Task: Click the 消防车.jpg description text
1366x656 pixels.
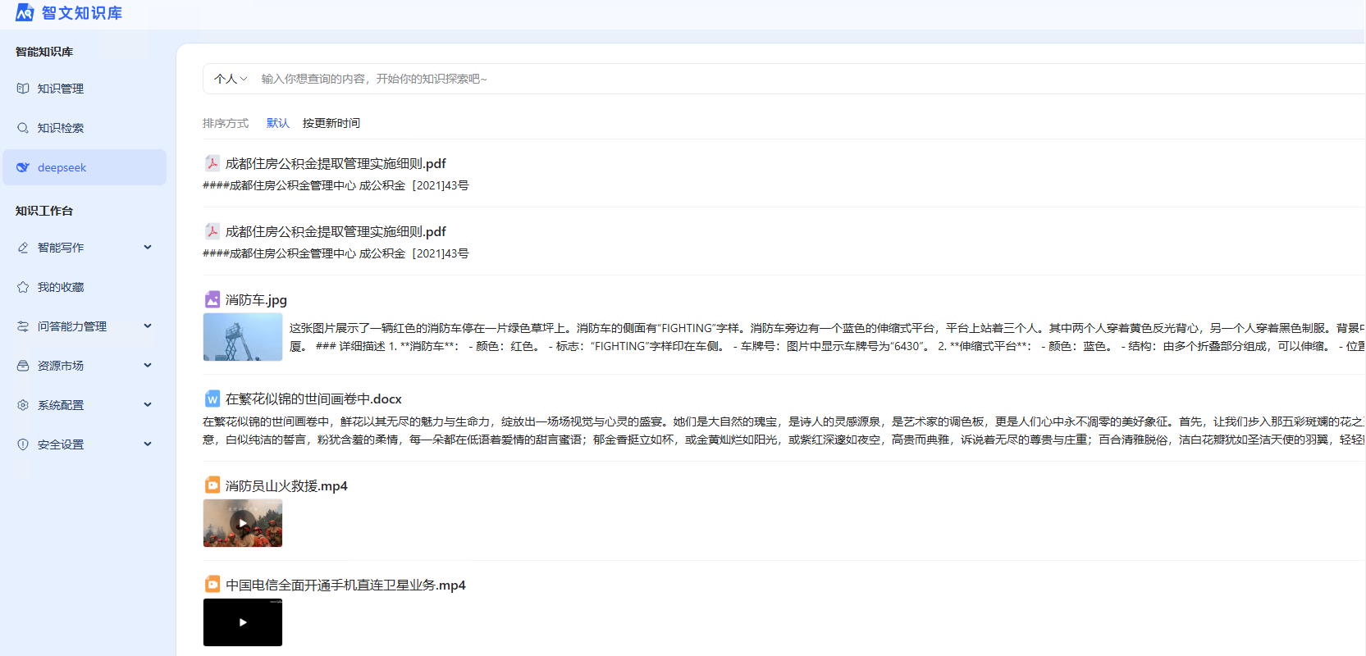Action: pos(827,337)
